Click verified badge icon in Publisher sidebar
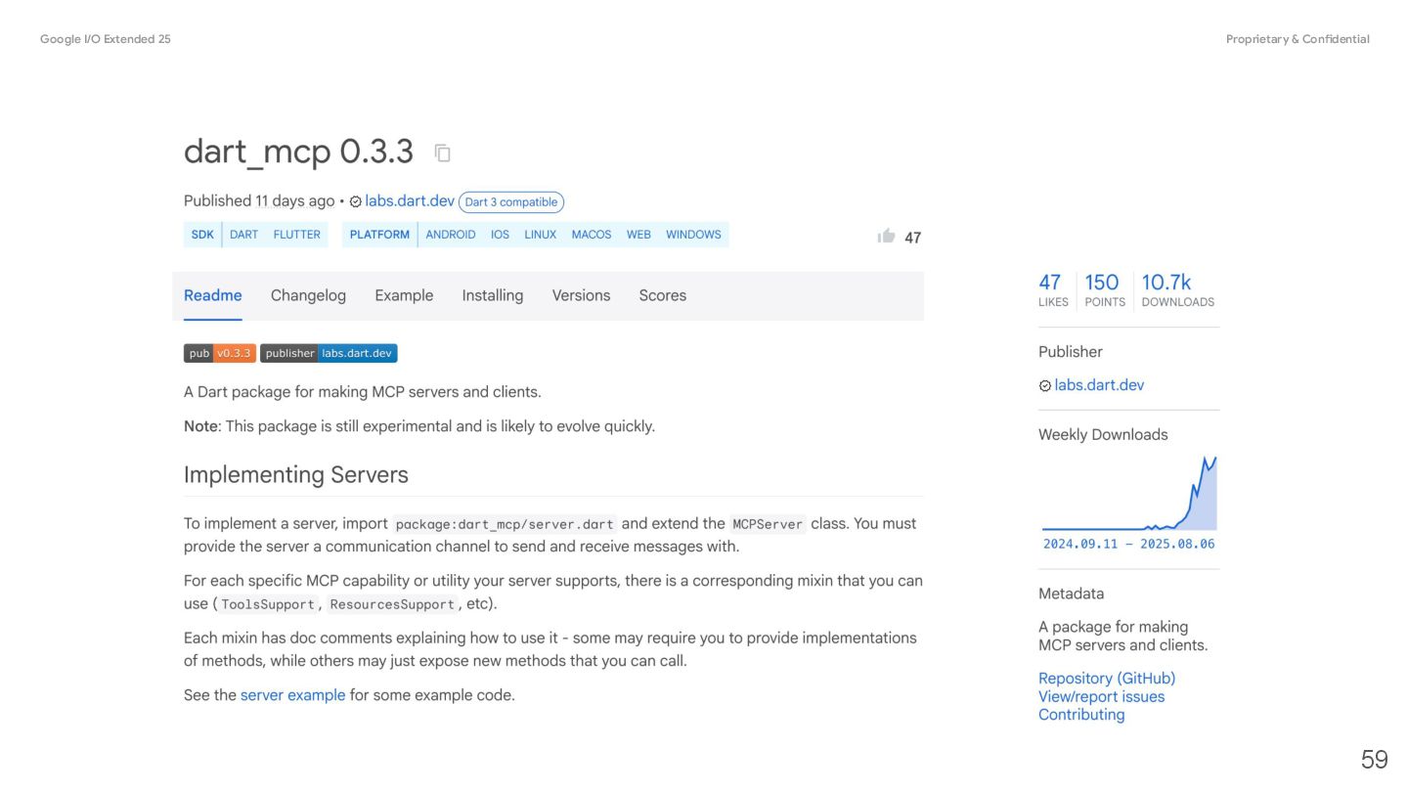This screenshot has width=1408, height=792. tap(1044, 385)
